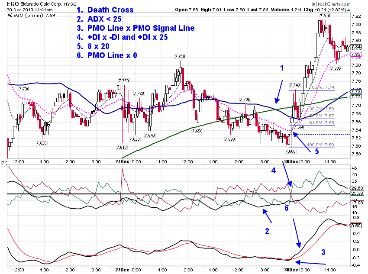This screenshot has width=368, height=274.
Task: Click the 7.600 low price label
Action: [x=291, y=152]
